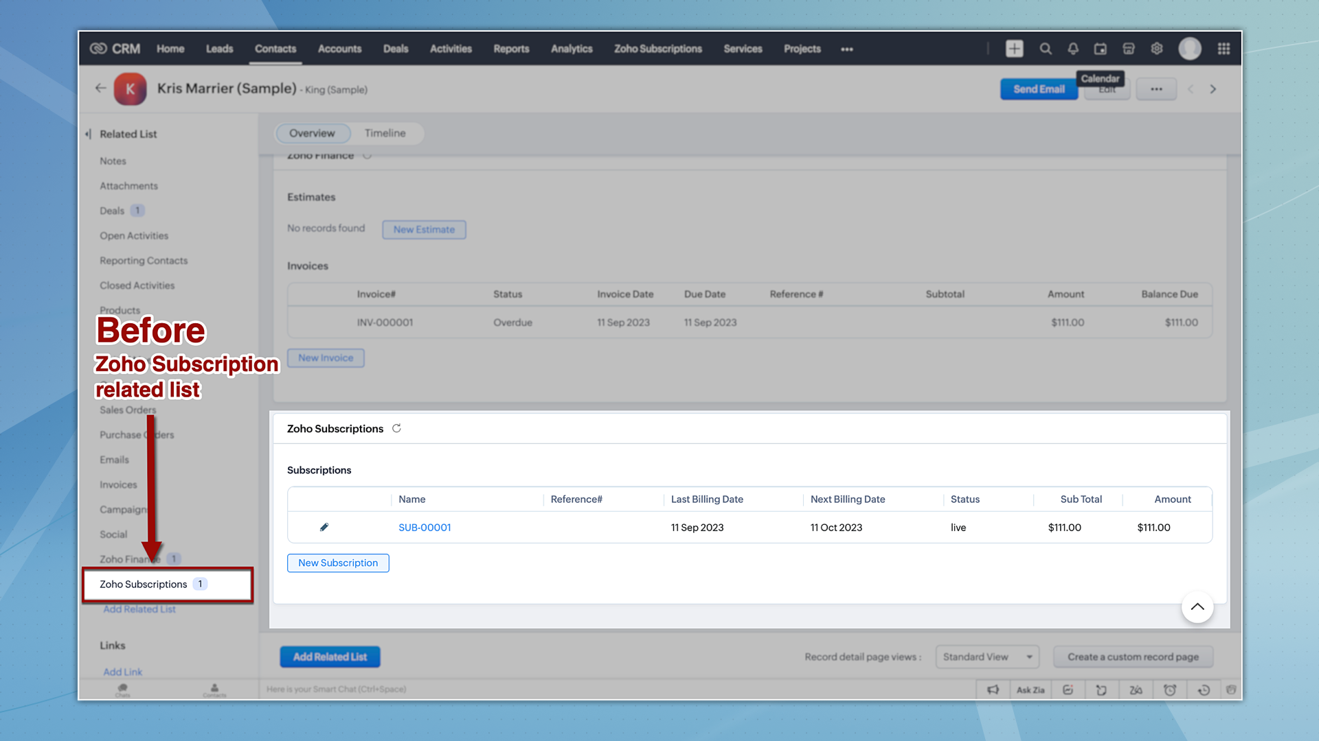This screenshot has height=741, width=1319.
Task: Expand the more modules ellipsis in navbar
Action: [x=846, y=49]
